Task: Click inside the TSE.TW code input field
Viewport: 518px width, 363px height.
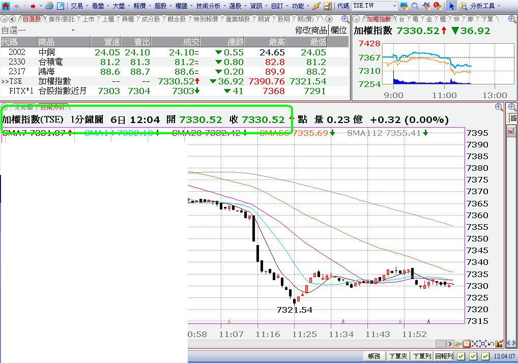Action: pyautogui.click(x=371, y=6)
